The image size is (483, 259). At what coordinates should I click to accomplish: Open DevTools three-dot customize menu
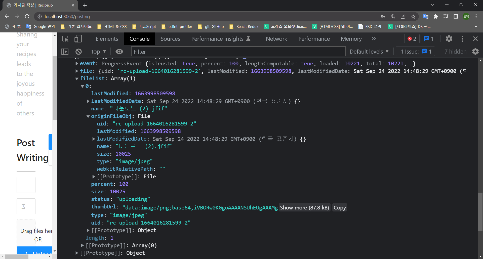[462, 39]
